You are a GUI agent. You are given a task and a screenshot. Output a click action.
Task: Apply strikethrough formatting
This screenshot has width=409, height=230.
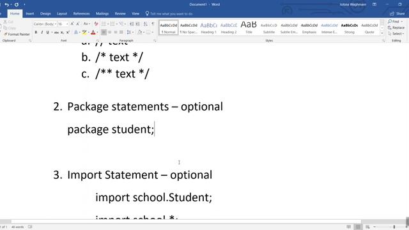[x=56, y=33]
